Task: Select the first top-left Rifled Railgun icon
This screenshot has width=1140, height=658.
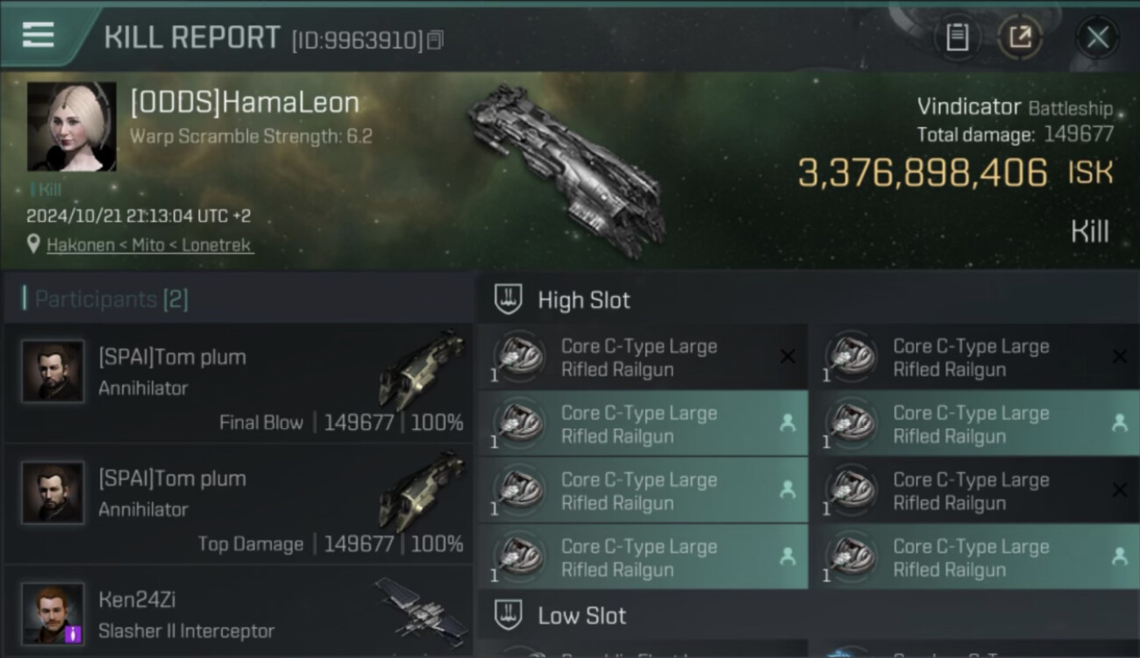Action: click(x=518, y=357)
